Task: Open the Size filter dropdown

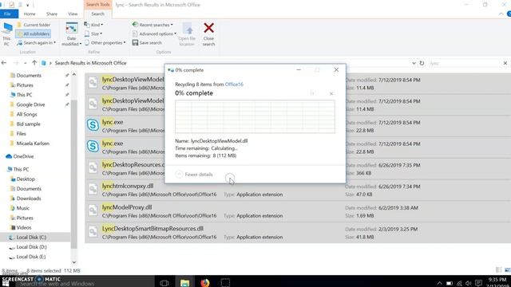Action: pos(93,33)
